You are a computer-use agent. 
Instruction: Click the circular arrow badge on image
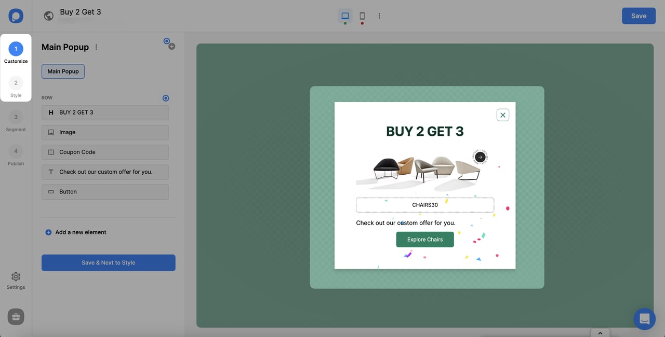click(x=480, y=157)
